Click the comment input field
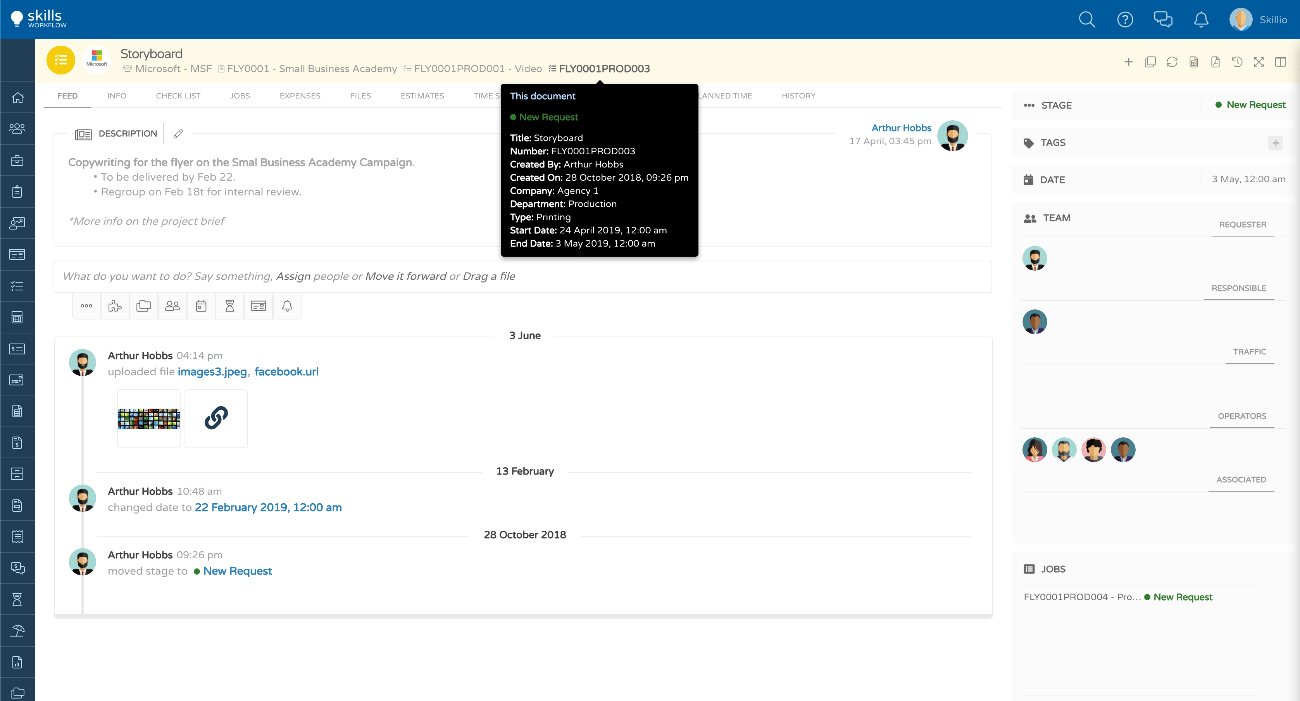The width and height of the screenshot is (1300, 701). coord(522,276)
